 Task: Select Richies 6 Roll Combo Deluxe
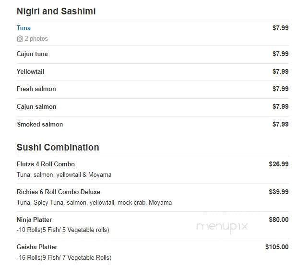59,192
